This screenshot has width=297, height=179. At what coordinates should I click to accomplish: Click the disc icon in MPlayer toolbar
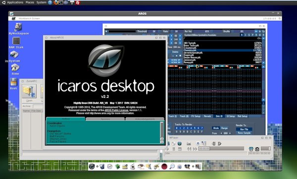(x=173, y=143)
